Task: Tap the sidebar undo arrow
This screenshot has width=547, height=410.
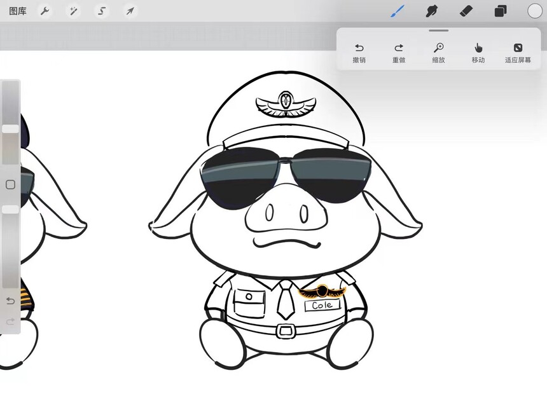Action: click(10, 301)
